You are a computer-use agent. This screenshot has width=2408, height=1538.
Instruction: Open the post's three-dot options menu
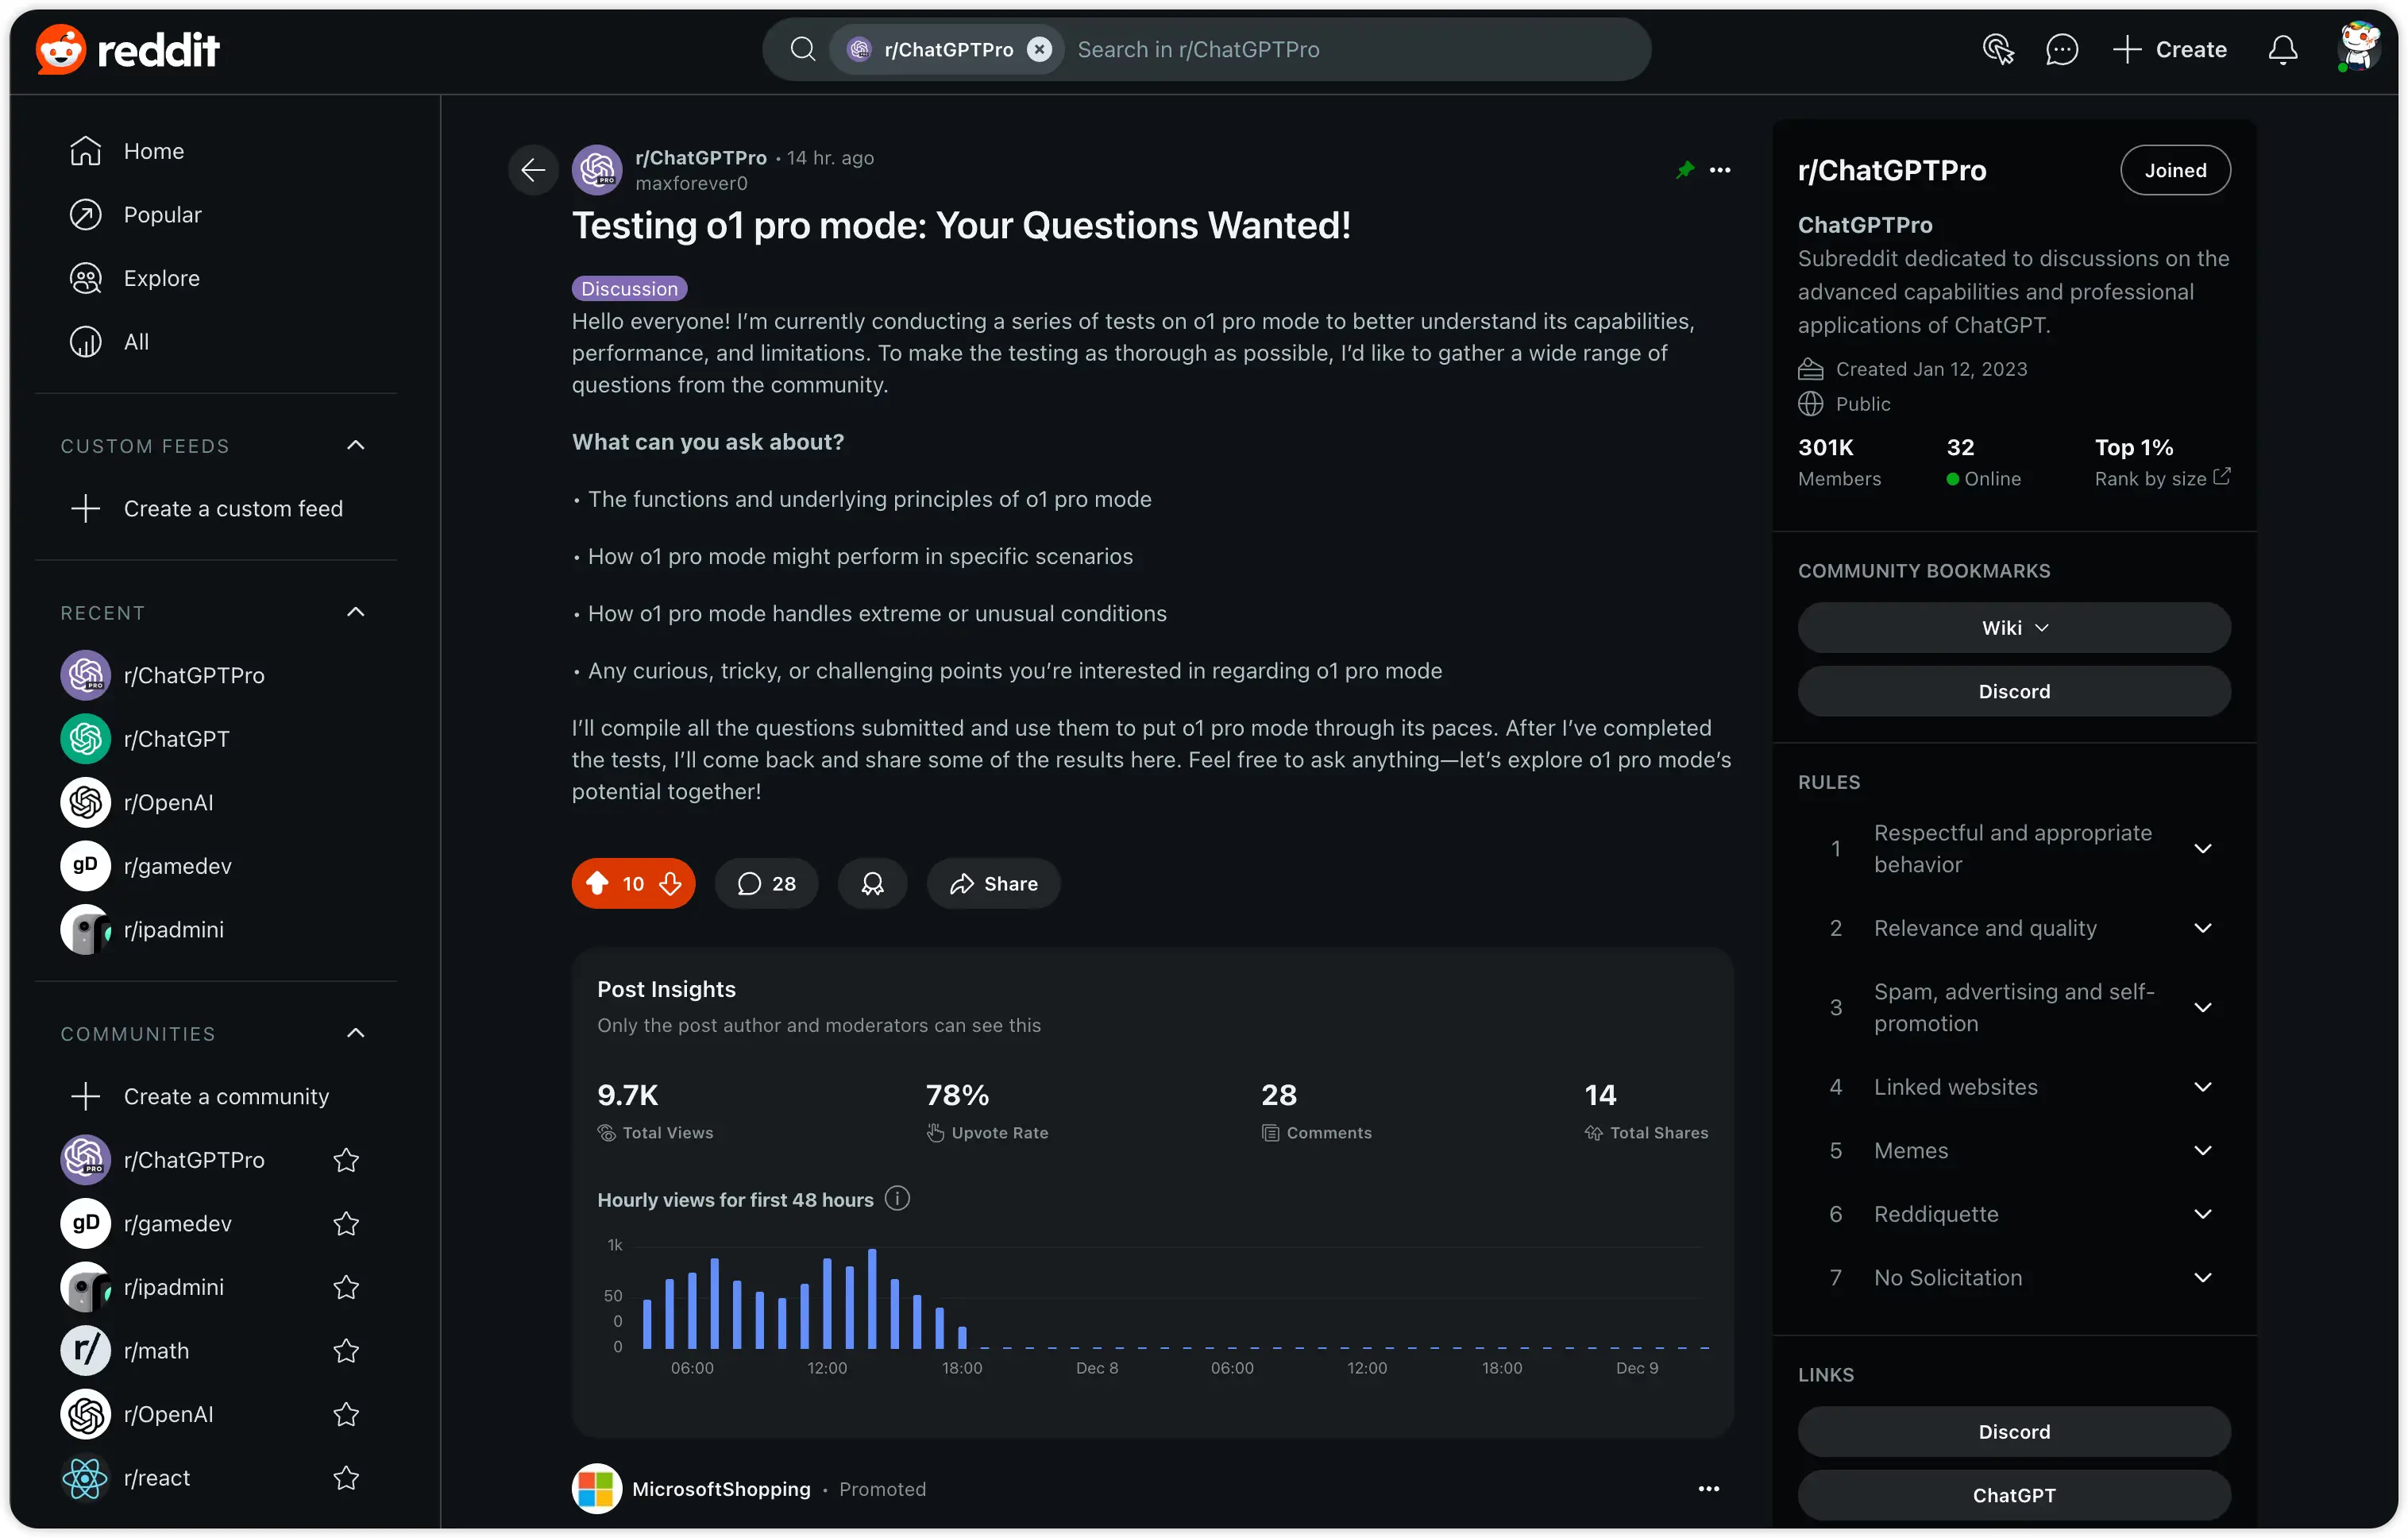click(x=1720, y=170)
